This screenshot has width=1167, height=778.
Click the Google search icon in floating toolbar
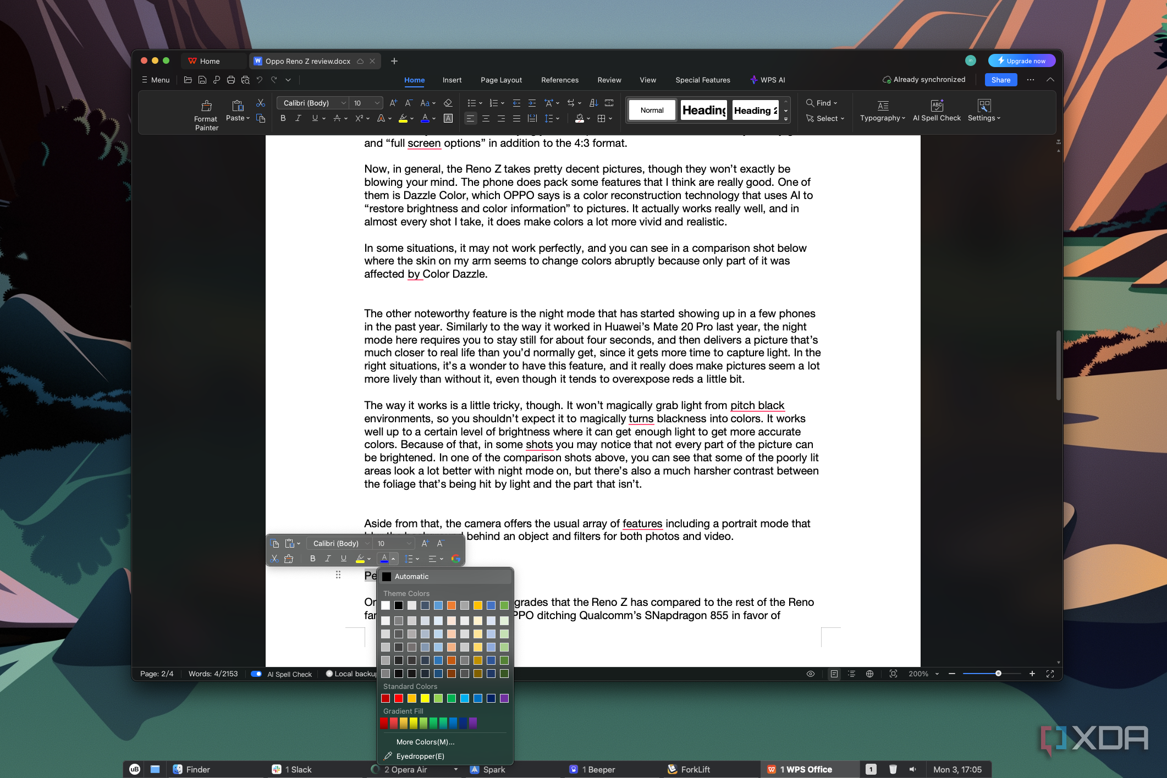point(455,559)
